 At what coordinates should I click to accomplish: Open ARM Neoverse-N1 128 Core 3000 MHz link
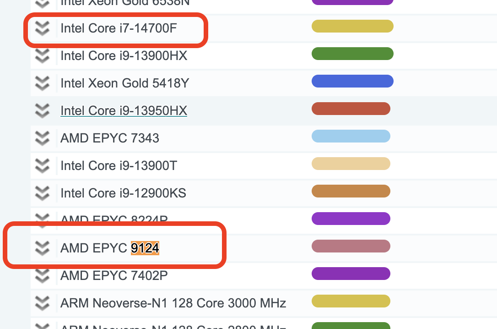[173, 303]
